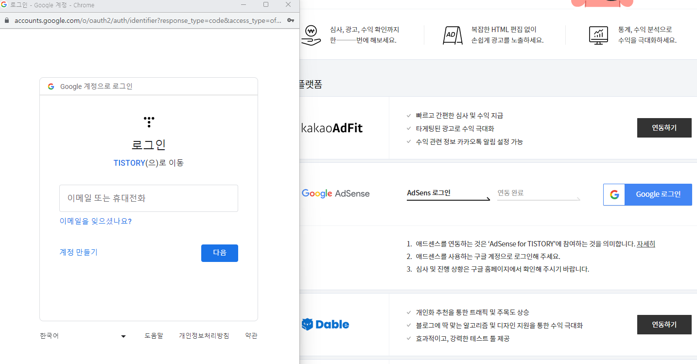The height and width of the screenshot is (364, 697).
Task: Close the Google login popup window
Action: pos(288,5)
